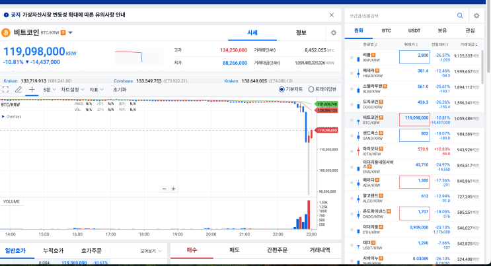Favorite the ALGO/KRW row star
This screenshot has width=491, height=266.
tap(352, 199)
